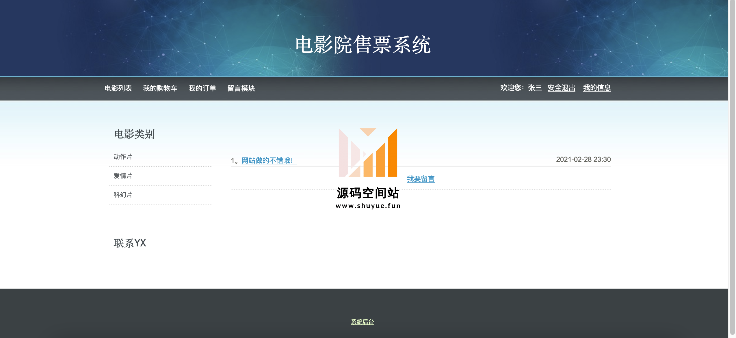Image resolution: width=736 pixels, height=338 pixels.
Task: Open the 我的信息 profile link
Action: 597,88
